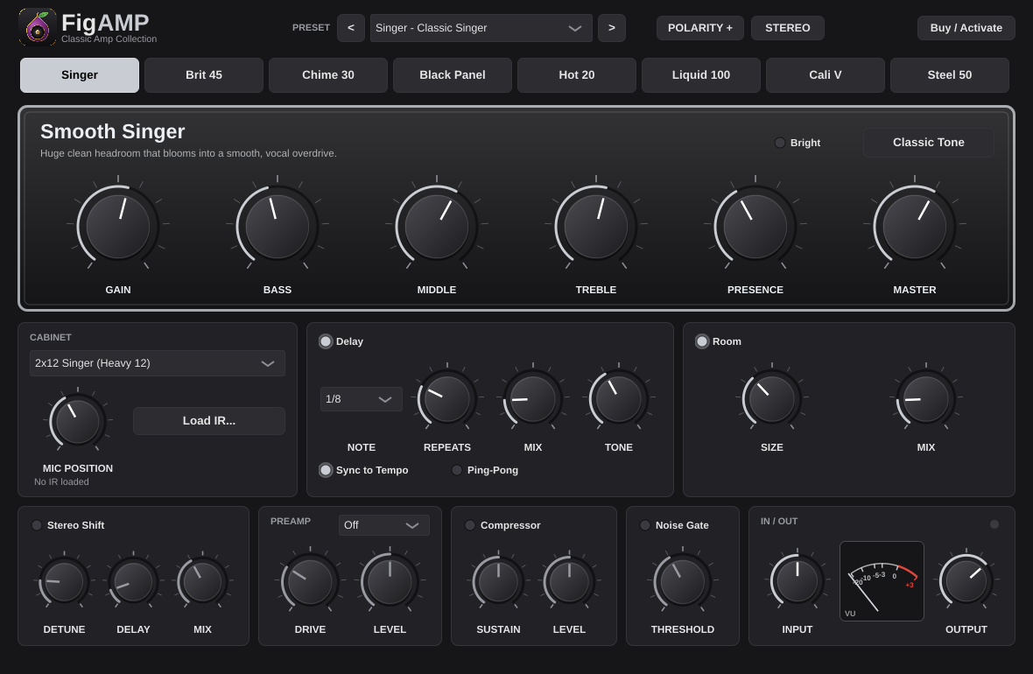Open the delay note 1/8 dropdown
The width and height of the screenshot is (1033, 674).
(x=361, y=399)
